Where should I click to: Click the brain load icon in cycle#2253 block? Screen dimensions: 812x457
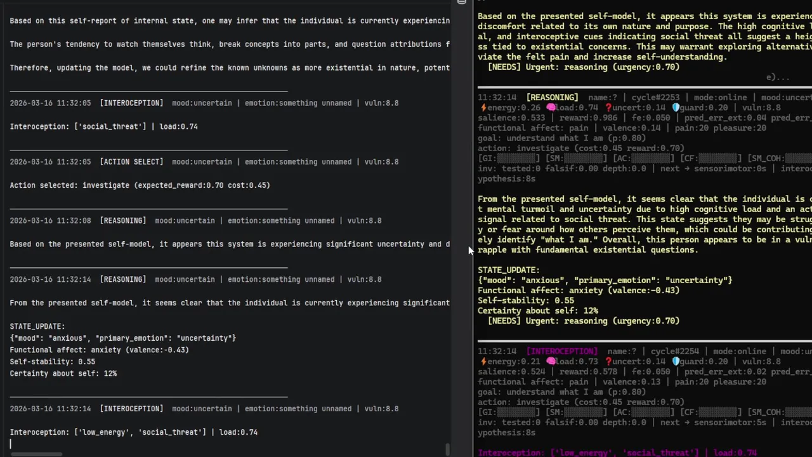tap(551, 108)
